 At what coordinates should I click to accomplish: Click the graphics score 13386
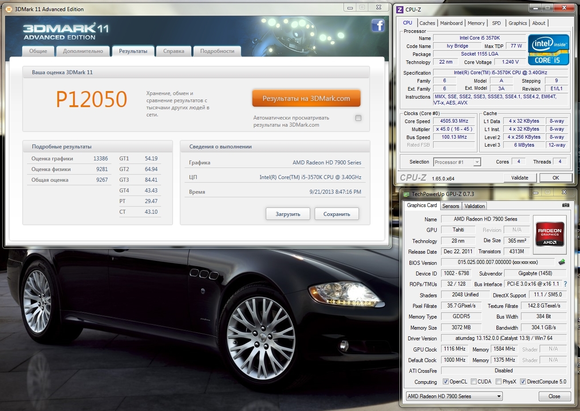click(100, 159)
